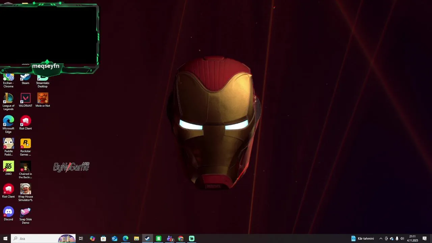The width and height of the screenshot is (432, 243).
Task: Open the green grid app in the taskbar
Action: click(159, 239)
